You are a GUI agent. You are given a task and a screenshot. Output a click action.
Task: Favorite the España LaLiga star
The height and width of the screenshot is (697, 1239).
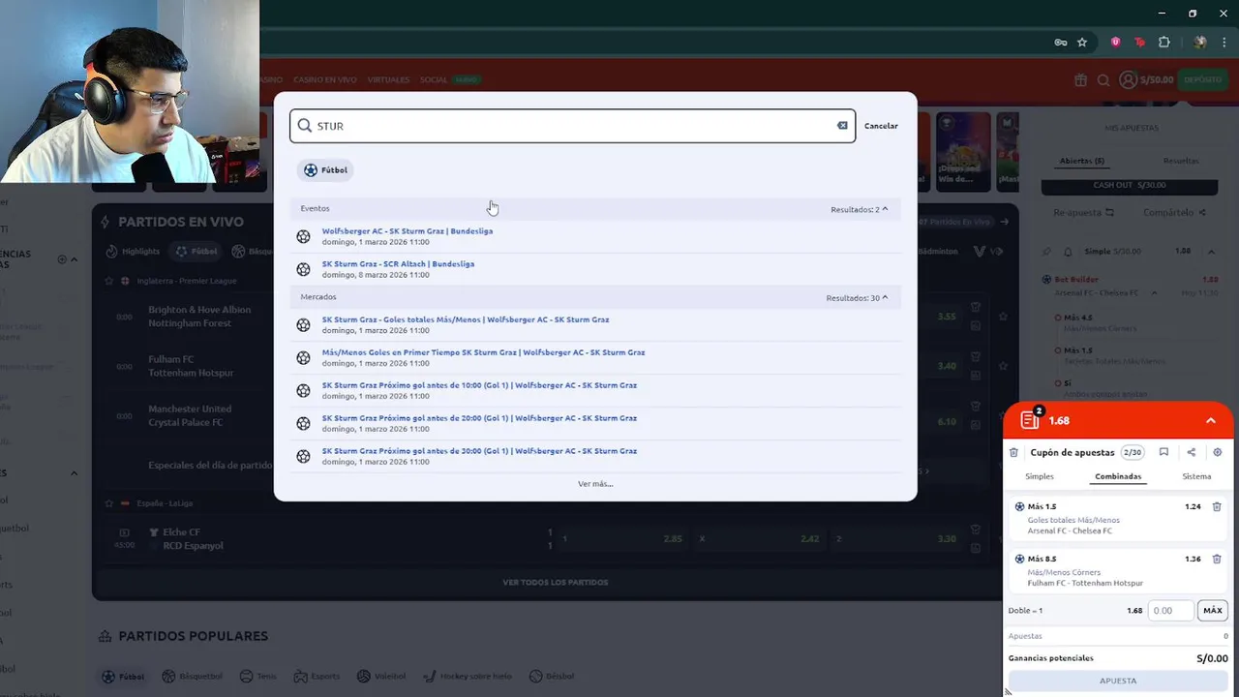point(109,503)
